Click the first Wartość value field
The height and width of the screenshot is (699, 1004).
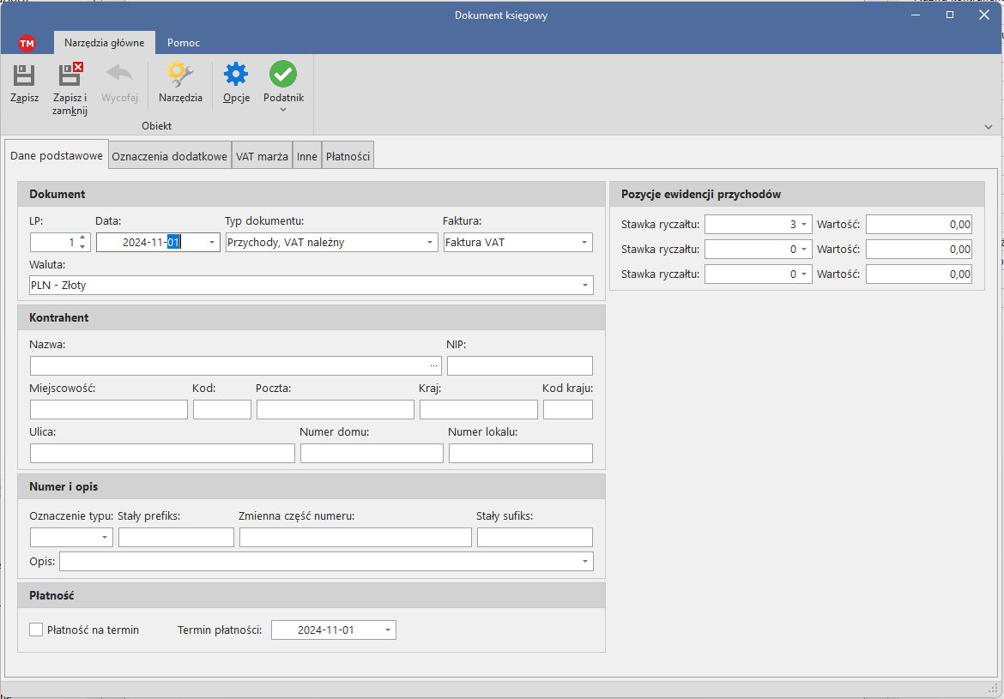(919, 225)
